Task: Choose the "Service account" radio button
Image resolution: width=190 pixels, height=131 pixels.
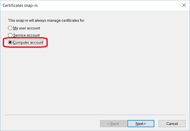Action: (10, 35)
